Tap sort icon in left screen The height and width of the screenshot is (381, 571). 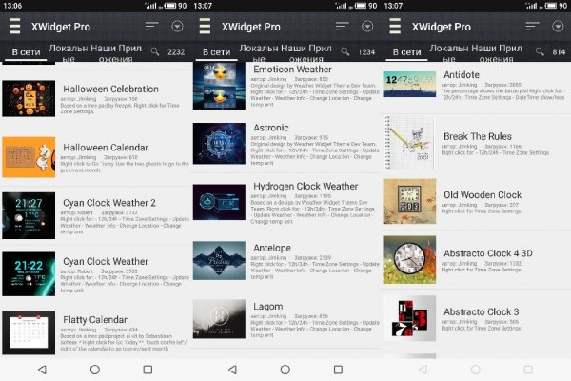[x=151, y=26]
